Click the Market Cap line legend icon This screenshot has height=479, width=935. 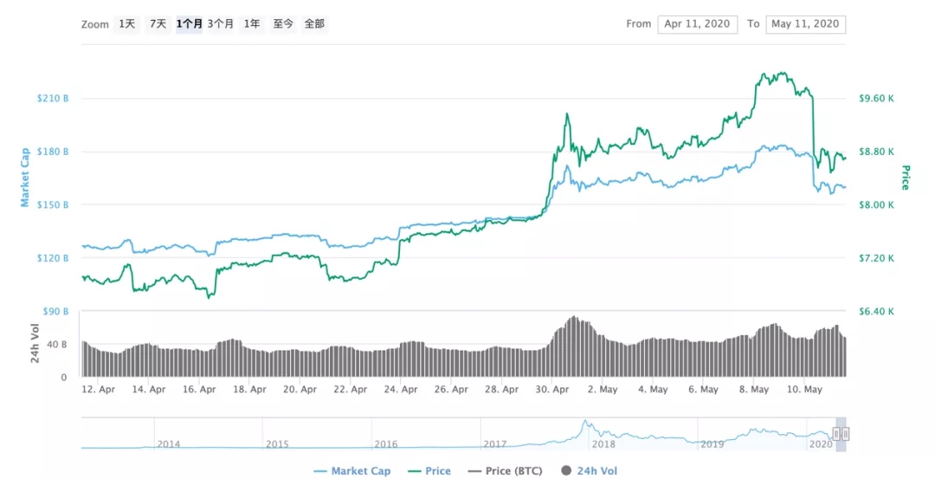[319, 471]
